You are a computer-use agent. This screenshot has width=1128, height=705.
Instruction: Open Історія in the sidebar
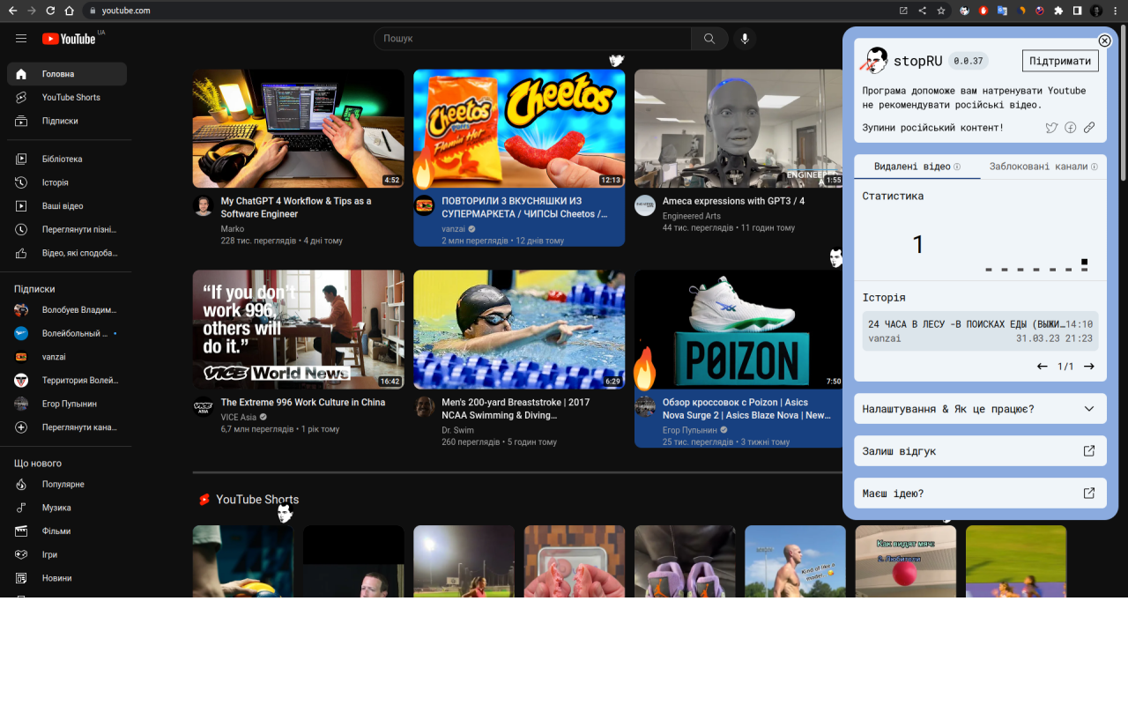coord(55,182)
